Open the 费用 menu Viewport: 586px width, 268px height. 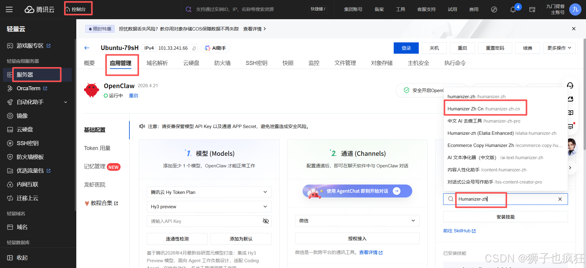474,9
